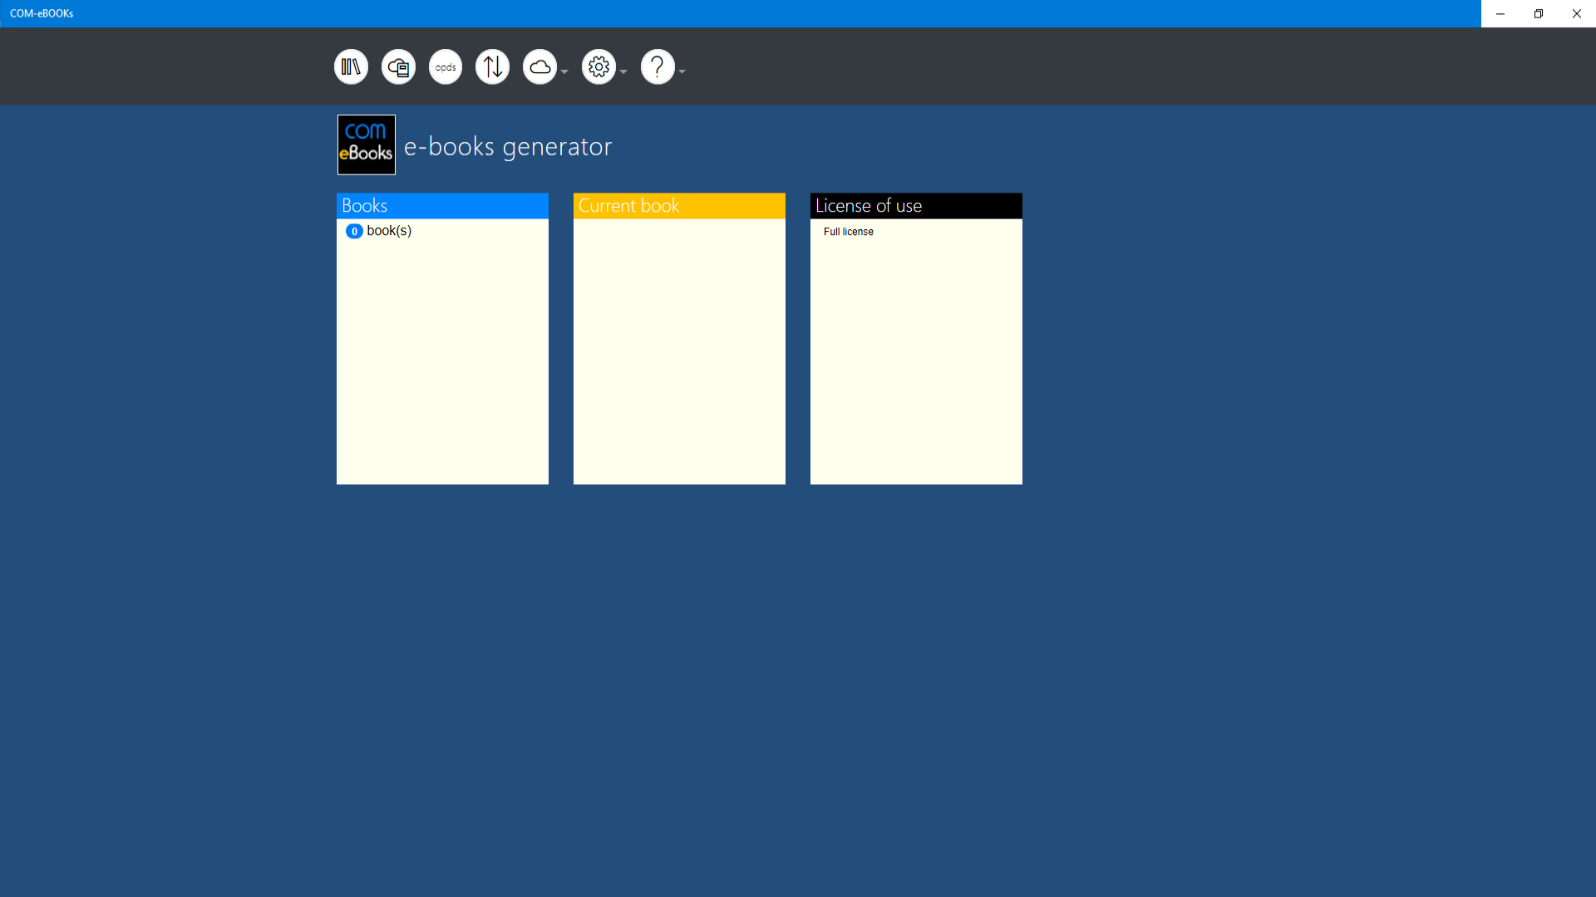Screen dimensions: 1596x897
Task: Click the question mark help icon
Action: [x=657, y=66]
